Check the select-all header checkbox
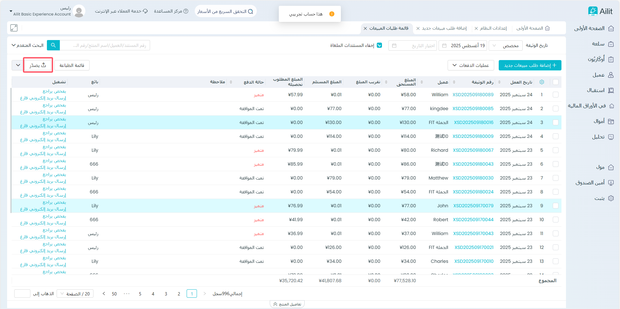The width and height of the screenshot is (620, 309). point(555,82)
